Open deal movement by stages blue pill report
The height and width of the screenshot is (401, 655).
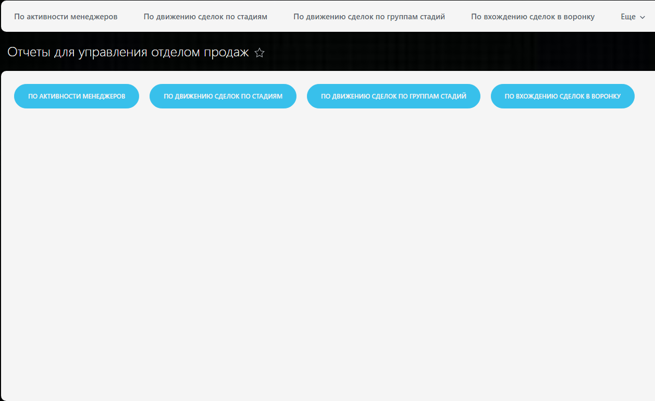223,96
